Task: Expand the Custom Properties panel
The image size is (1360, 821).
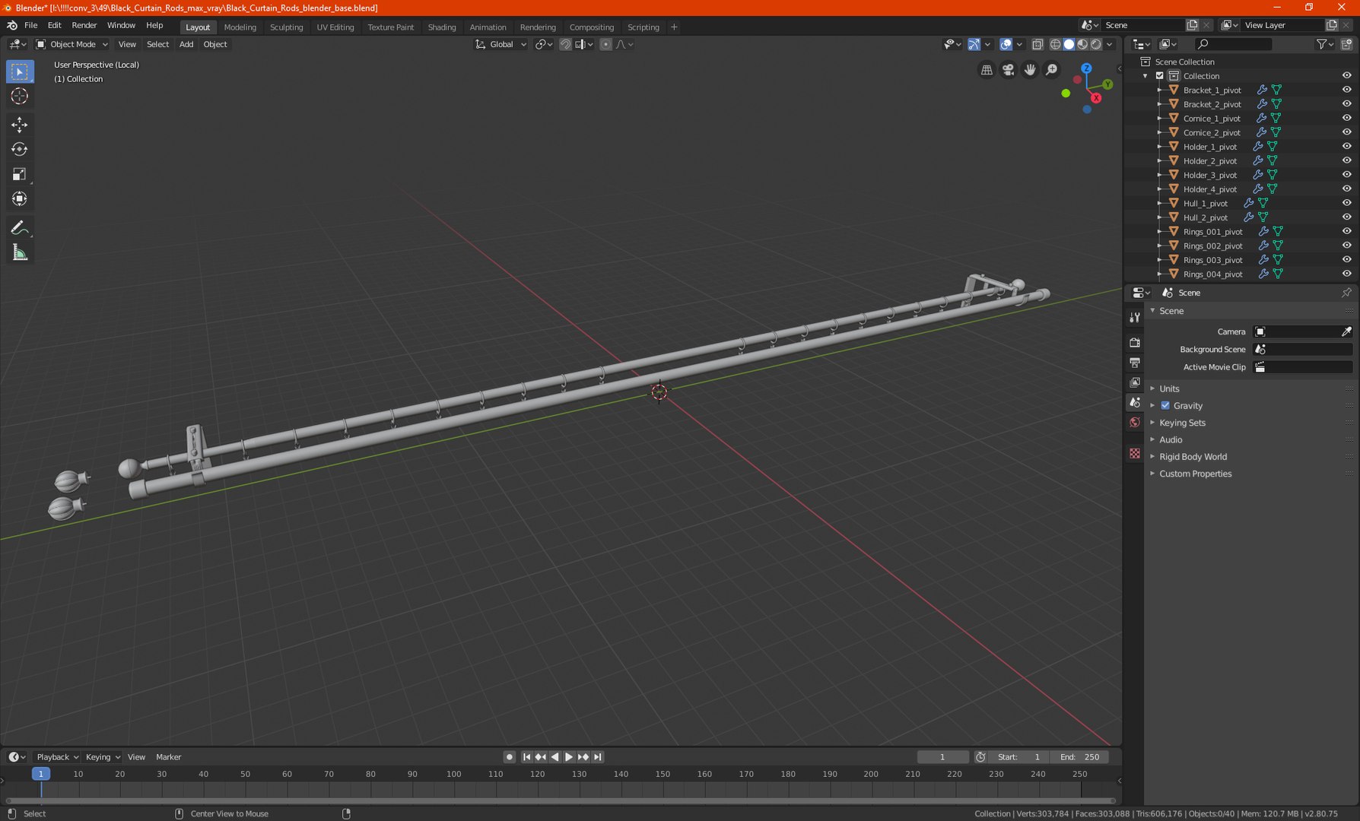Action: pos(1195,474)
